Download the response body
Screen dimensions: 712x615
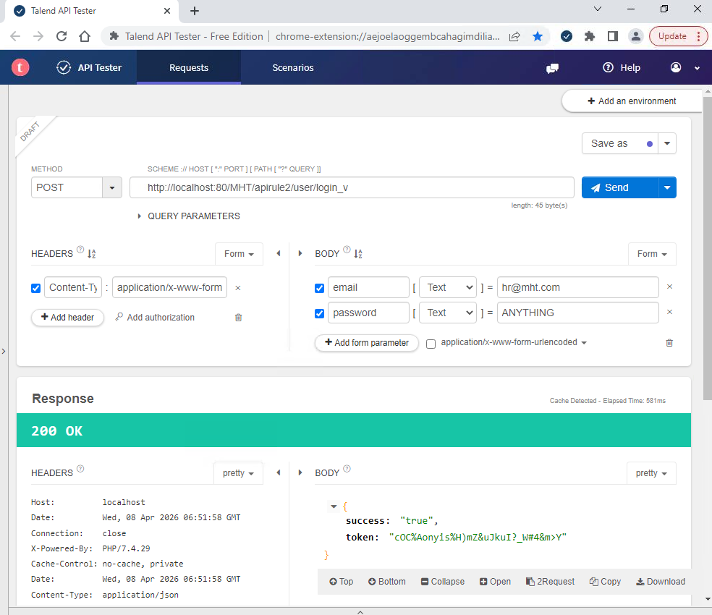[661, 582]
